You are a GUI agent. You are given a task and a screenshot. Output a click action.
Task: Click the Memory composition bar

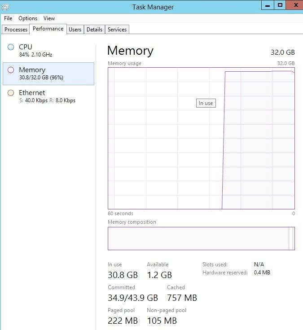click(201, 238)
